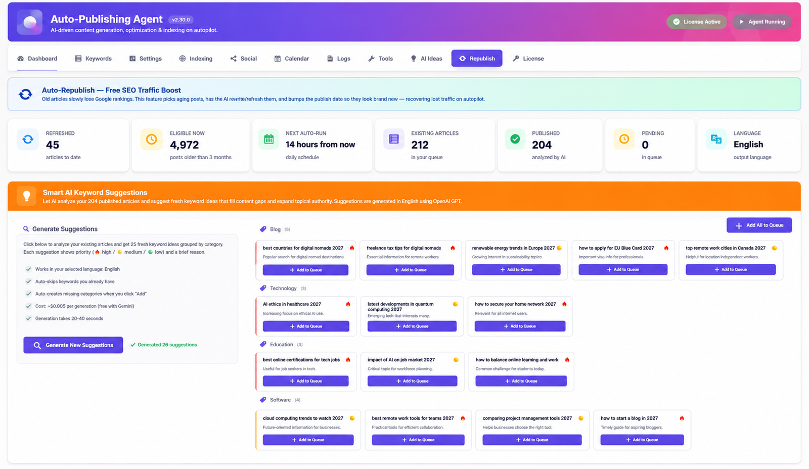The image size is (809, 469).
Task: Add freelance tax tips for digital nomads to queue
Action: click(410, 270)
